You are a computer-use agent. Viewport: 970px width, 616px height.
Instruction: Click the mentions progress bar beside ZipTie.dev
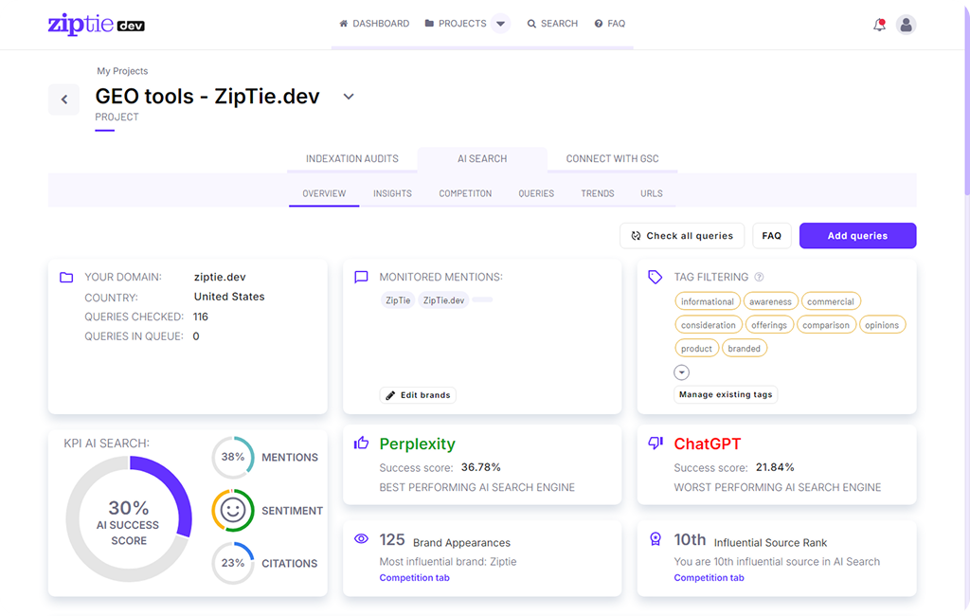pyautogui.click(x=483, y=299)
